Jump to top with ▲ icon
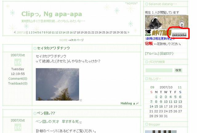Viewport: 197px width, 133px height. click(134, 103)
